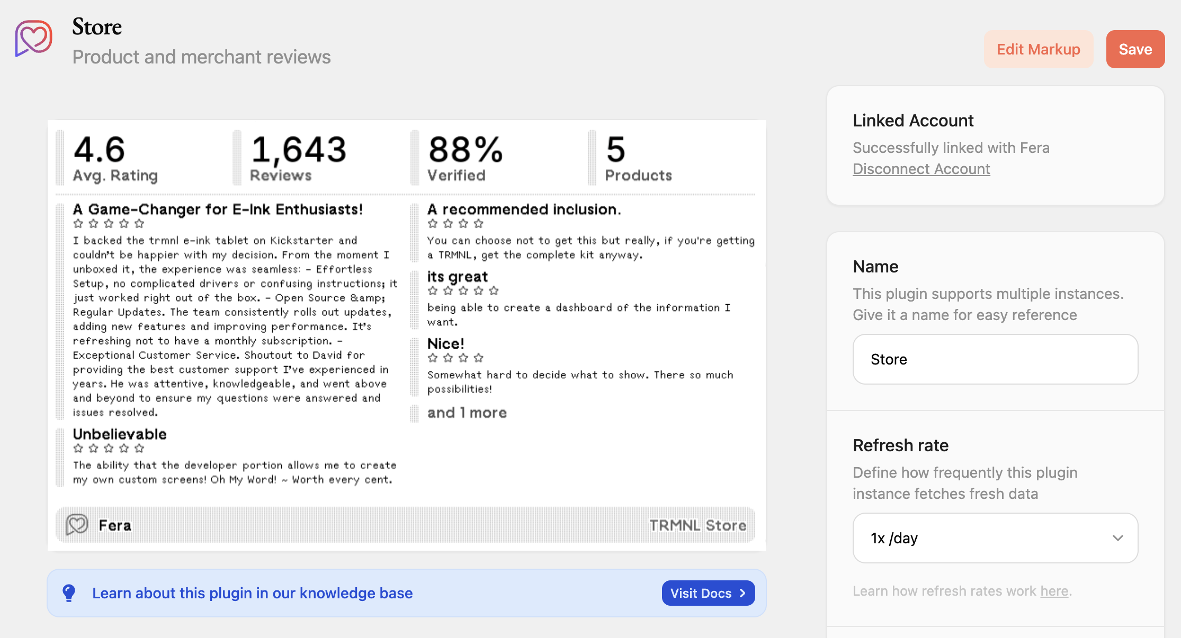Open 'Learn about this plugin in our knowledge base'
This screenshot has width=1181, height=638.
pyautogui.click(x=252, y=593)
